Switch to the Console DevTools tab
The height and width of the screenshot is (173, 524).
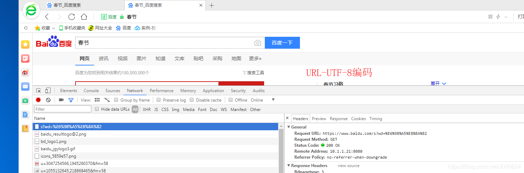[91, 90]
